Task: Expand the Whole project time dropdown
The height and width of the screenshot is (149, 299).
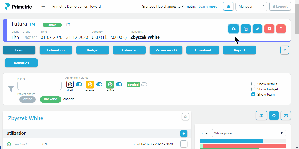Action: click(249, 133)
